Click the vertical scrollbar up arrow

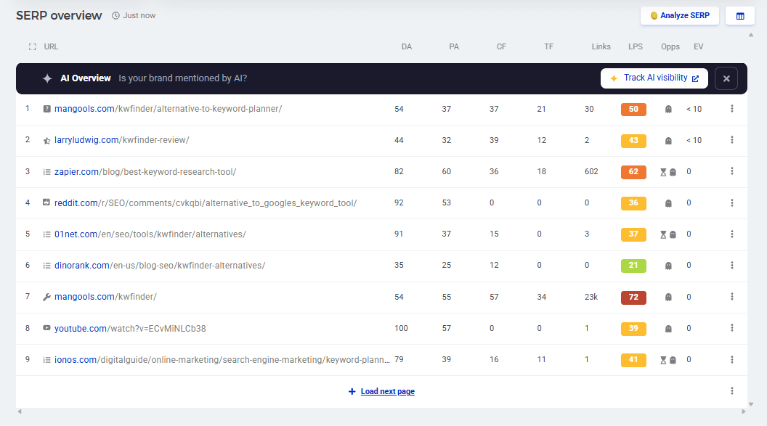(751, 35)
